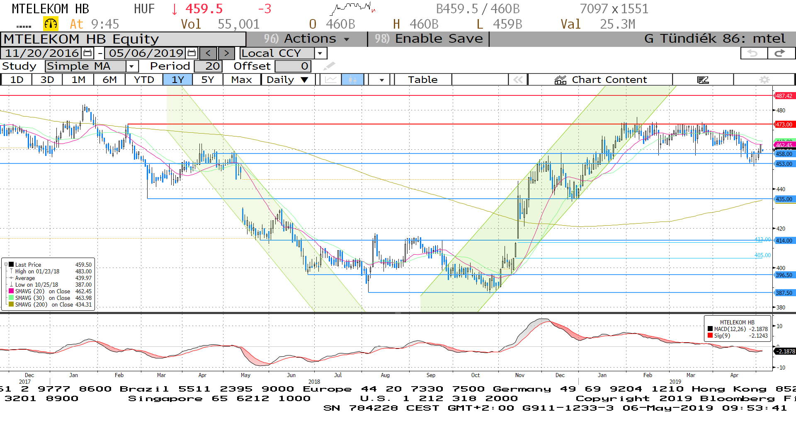The image size is (796, 431).
Task: Click the 453.00 blue price level label
Action: point(784,164)
